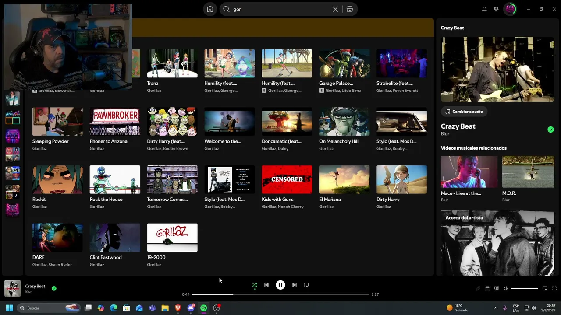This screenshot has width=561, height=315.
Task: Open Blur artist link in right panel
Action: click(x=445, y=134)
